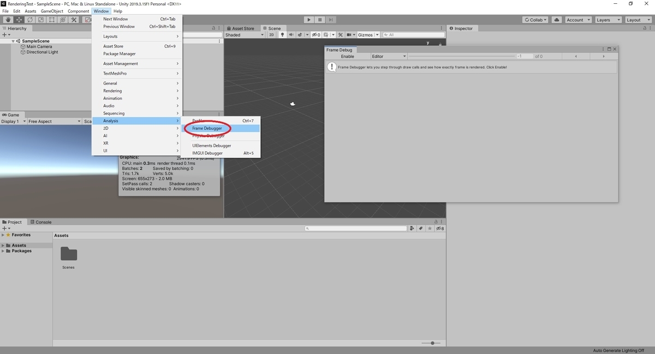This screenshot has height=354, width=655.
Task: Select the Rect Transform tool
Action: [x=53, y=20]
